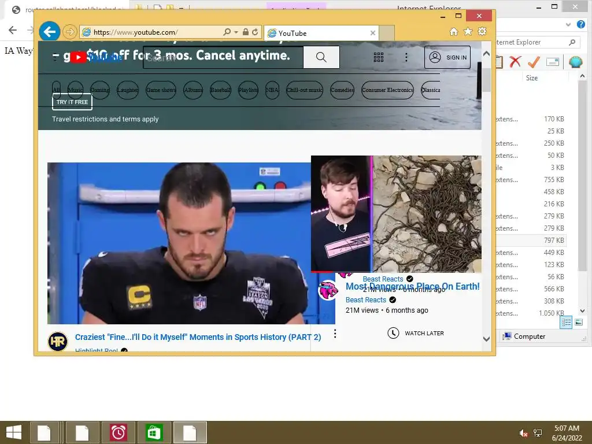Viewport: 592px width, 444px height.
Task: Expand the Explorer ribbon chevron
Action: 568,24
